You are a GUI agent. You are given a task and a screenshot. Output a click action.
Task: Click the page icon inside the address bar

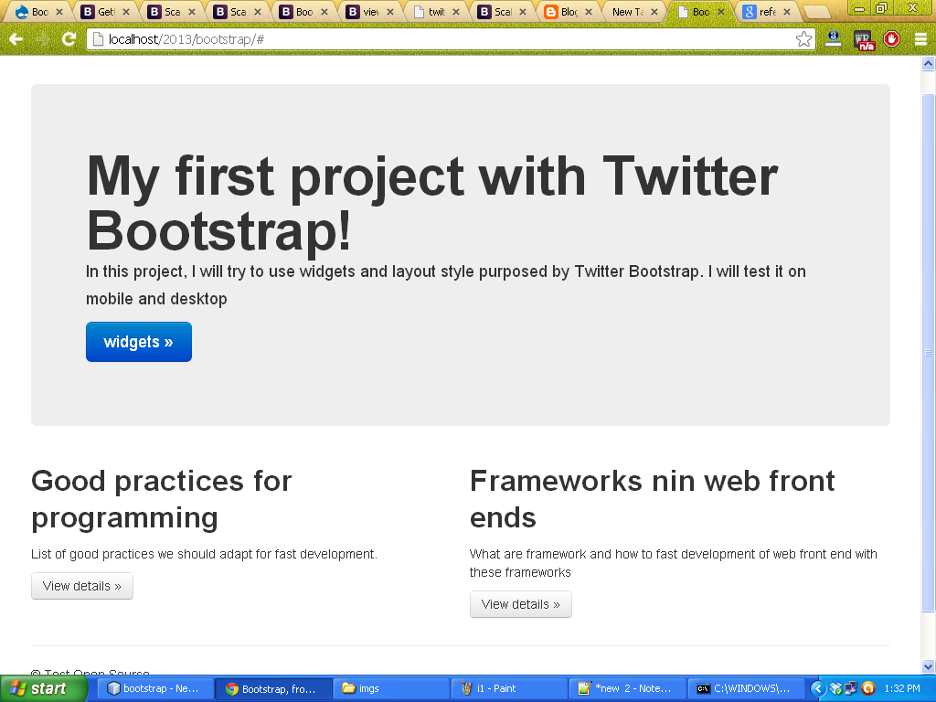pos(98,39)
